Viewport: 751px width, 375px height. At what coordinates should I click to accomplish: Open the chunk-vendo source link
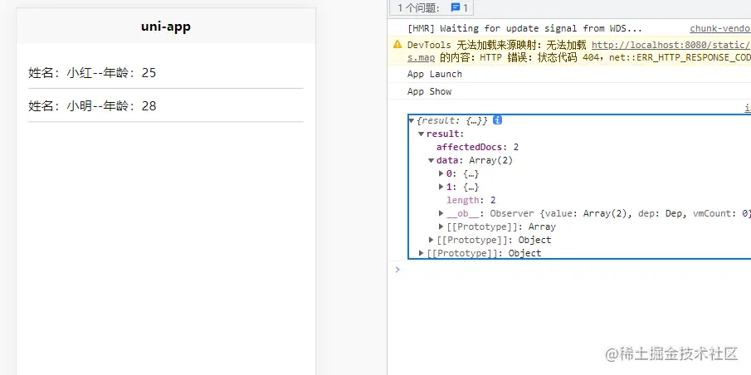click(720, 29)
